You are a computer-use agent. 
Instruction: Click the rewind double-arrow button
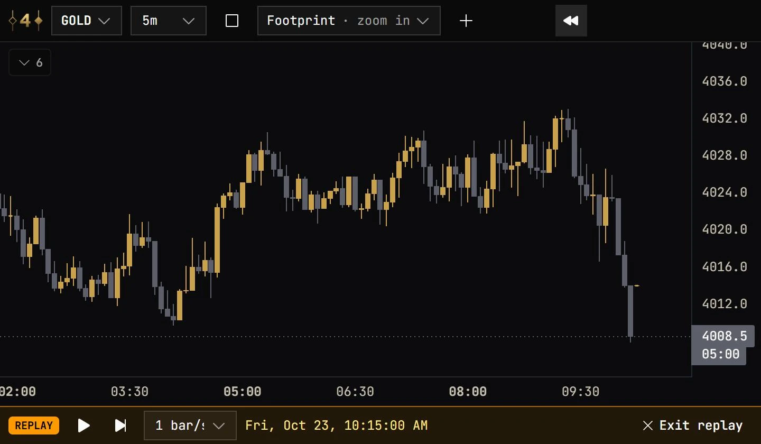click(x=571, y=21)
